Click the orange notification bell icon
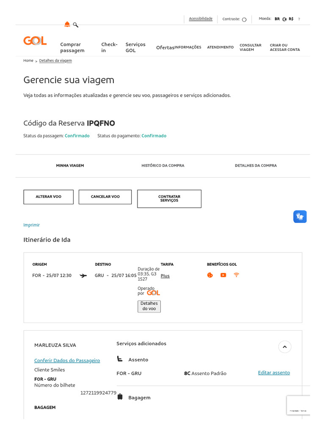Screen dimensions: 325x434 [67, 24]
